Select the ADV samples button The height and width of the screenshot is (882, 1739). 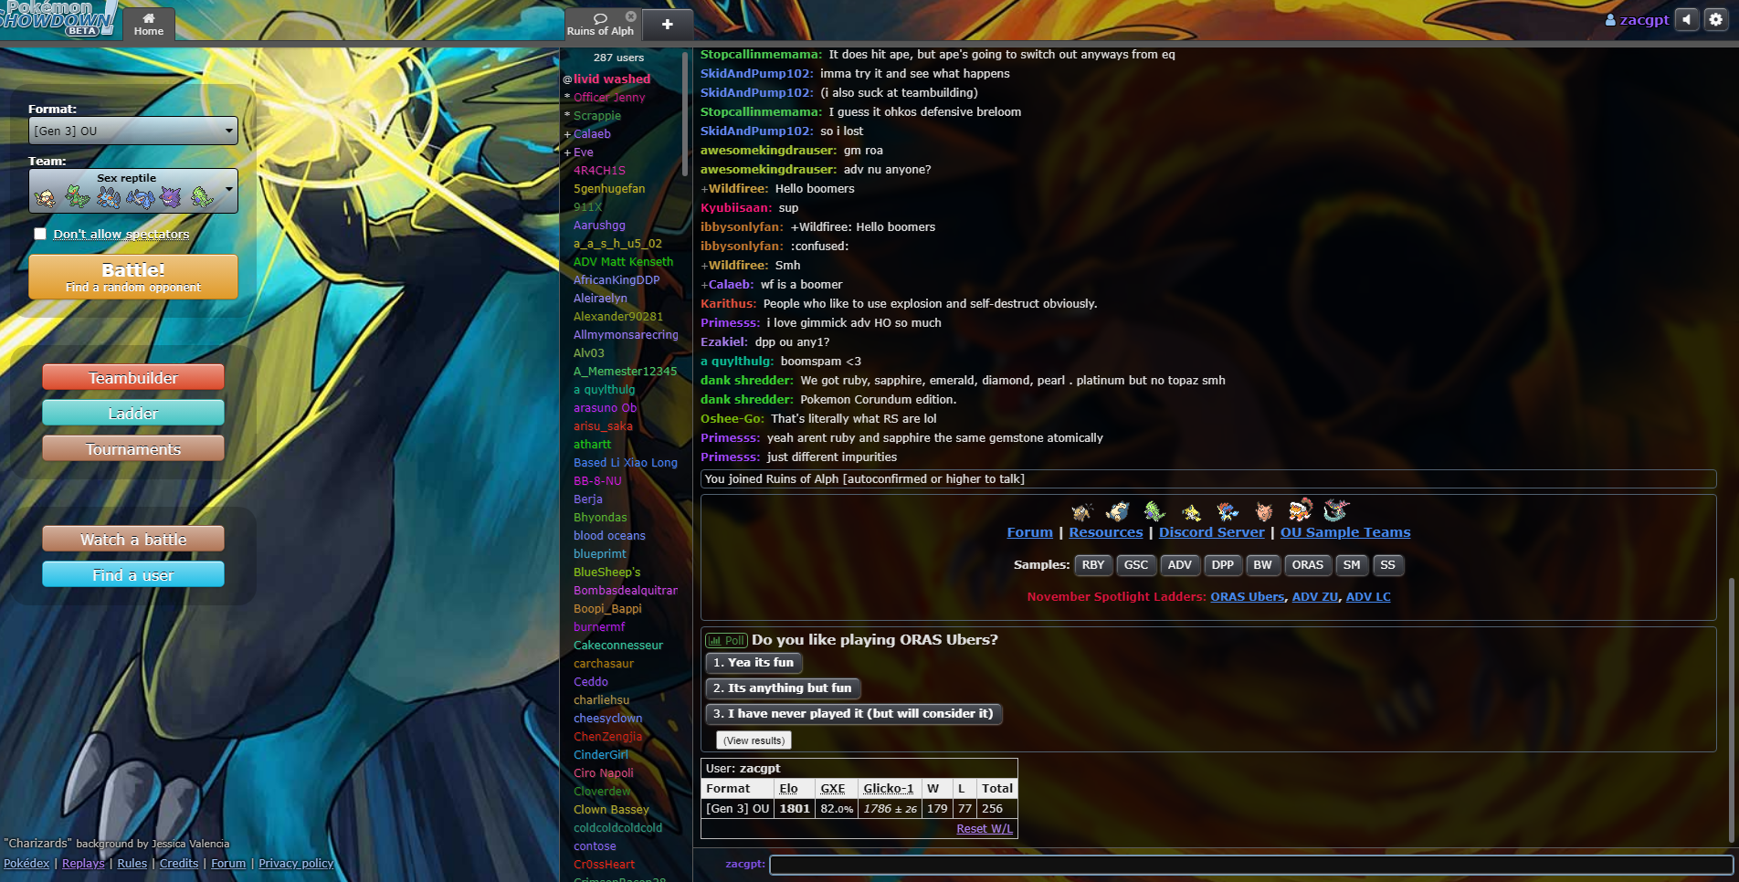(1180, 565)
